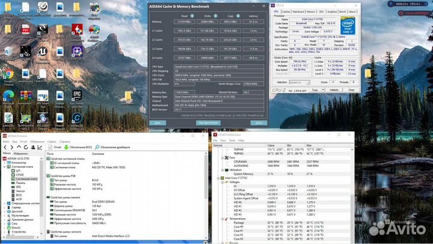Click Save in AIDA64 benchmark window
Viewport: 433px width, 244px height.
click(158, 122)
